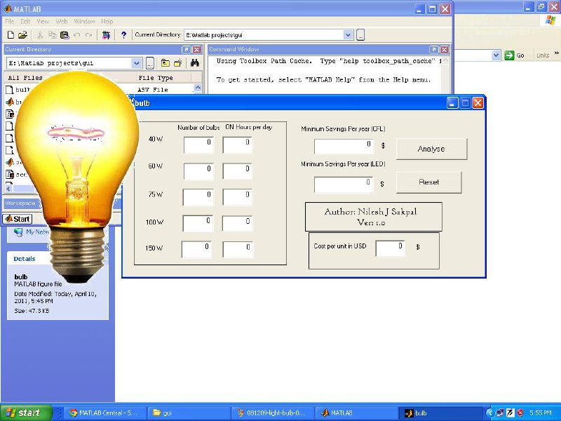Close the Command Window panel
Screen dimensions: 561x421
pyautogui.click(x=445, y=49)
